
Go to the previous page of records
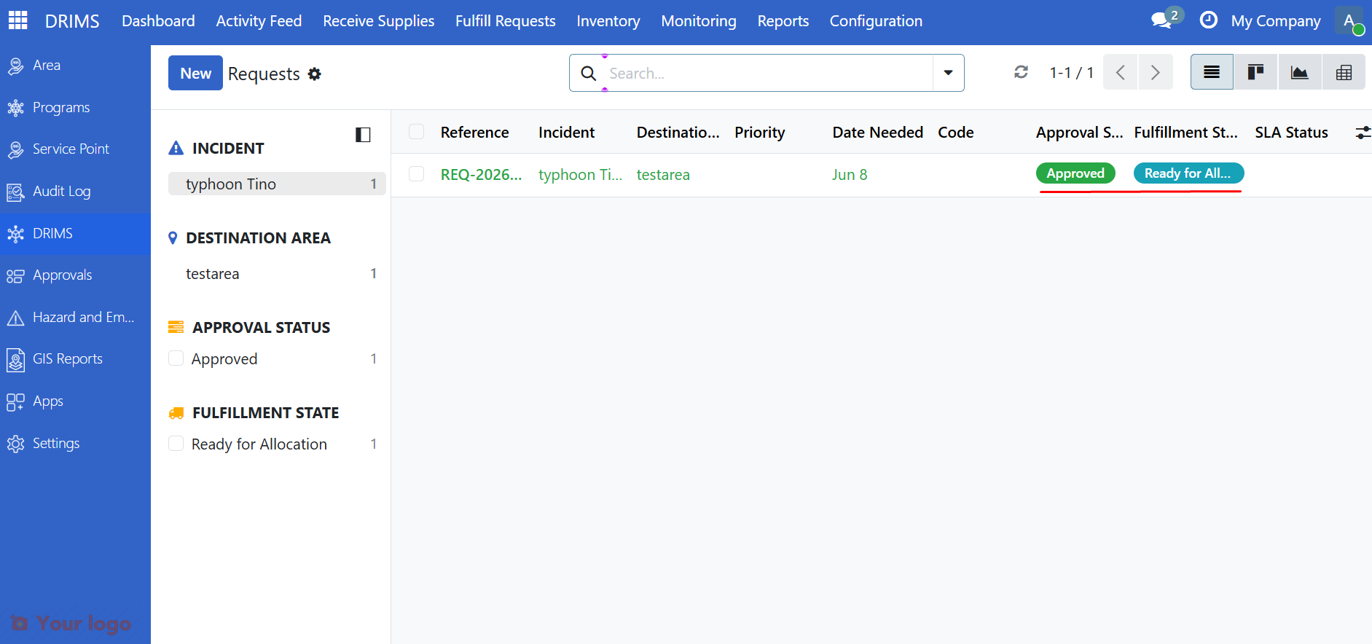point(1120,72)
